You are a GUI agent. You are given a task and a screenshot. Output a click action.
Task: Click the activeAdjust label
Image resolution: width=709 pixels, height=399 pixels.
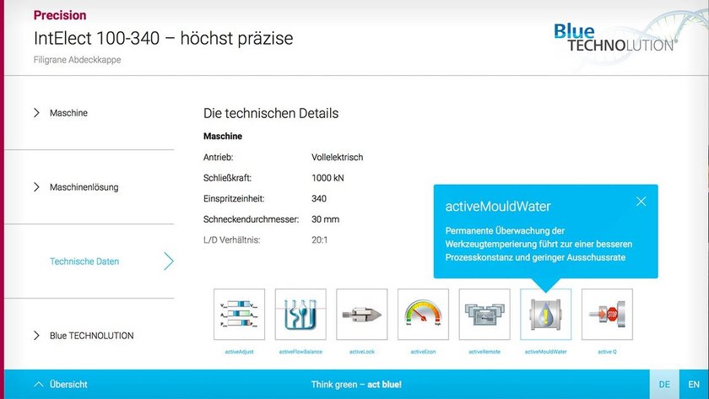coord(239,352)
